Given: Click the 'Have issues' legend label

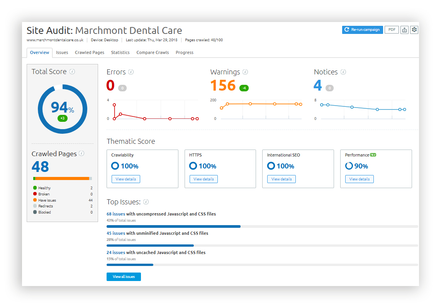Looking at the screenshot, I should pyautogui.click(x=47, y=200).
